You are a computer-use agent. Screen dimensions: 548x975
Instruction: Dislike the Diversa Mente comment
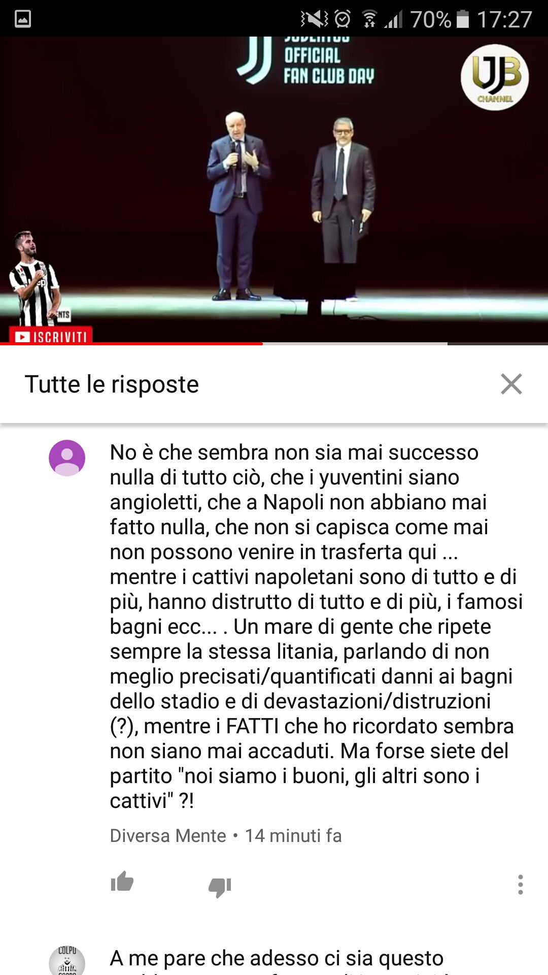point(220,887)
